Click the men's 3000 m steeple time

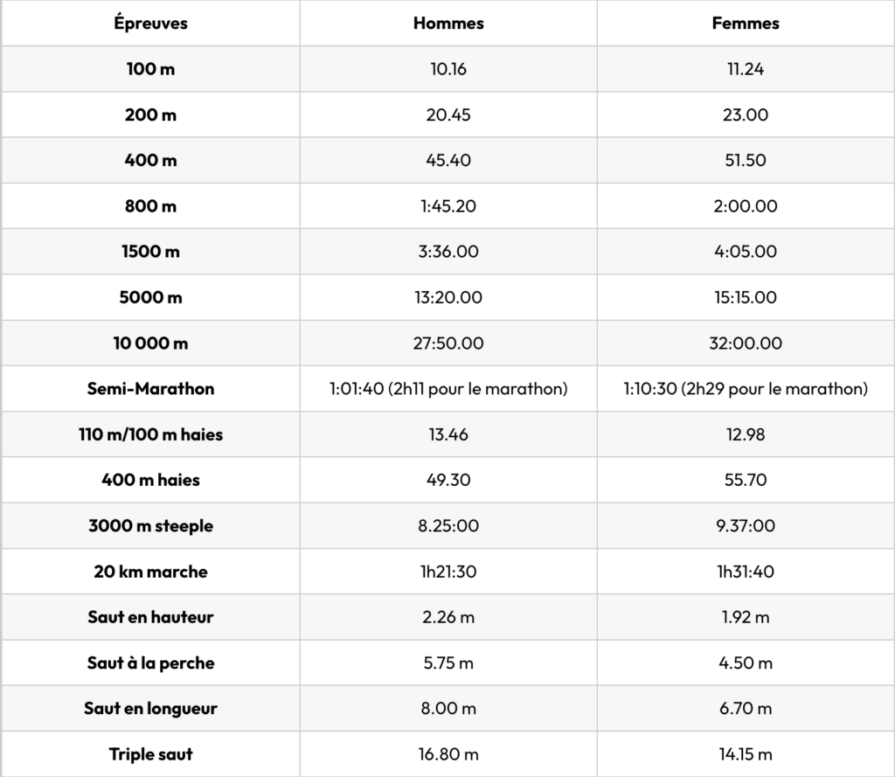[x=448, y=526]
